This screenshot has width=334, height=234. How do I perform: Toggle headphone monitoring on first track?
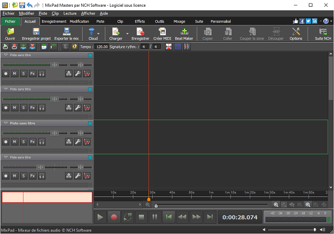(x=42, y=74)
